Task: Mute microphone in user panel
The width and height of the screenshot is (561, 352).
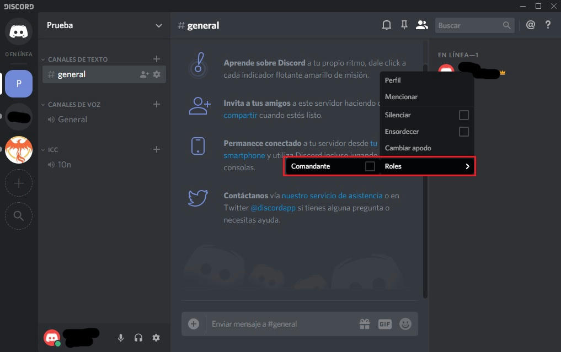Action: 121,338
